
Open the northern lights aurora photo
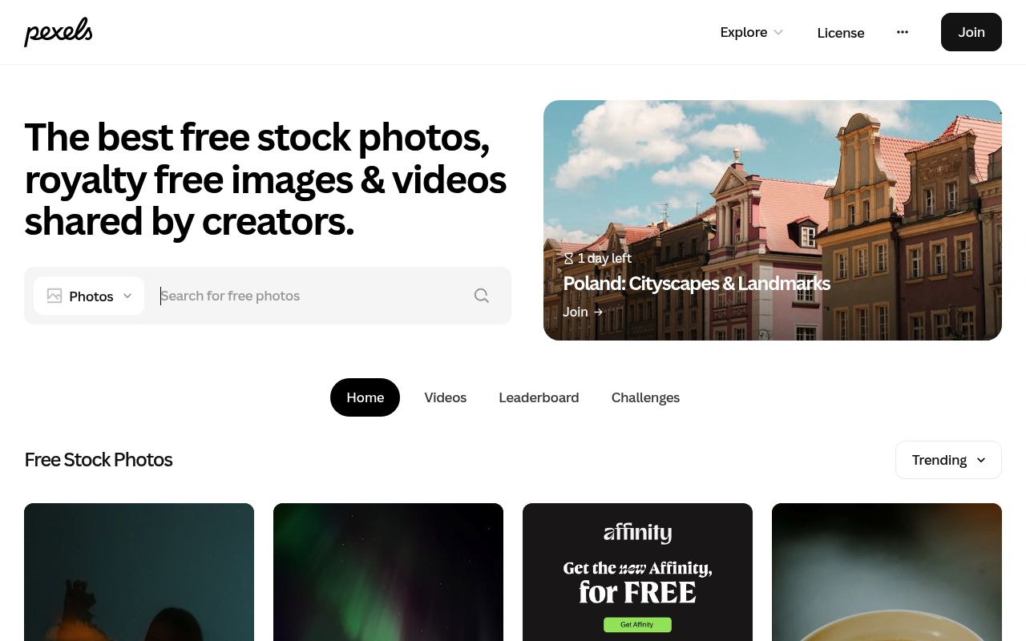pyautogui.click(x=388, y=572)
